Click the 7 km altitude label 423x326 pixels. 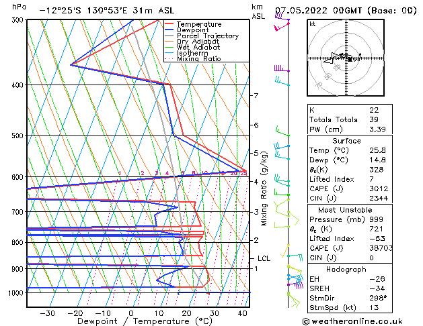pos(256,96)
